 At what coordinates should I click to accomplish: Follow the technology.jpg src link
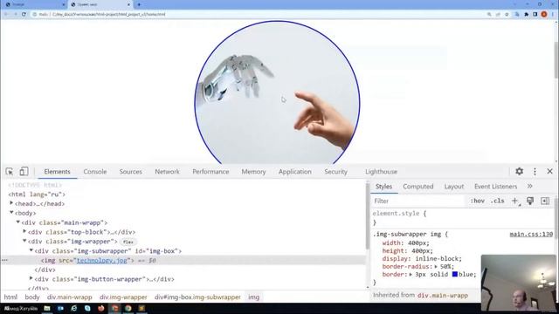click(102, 260)
